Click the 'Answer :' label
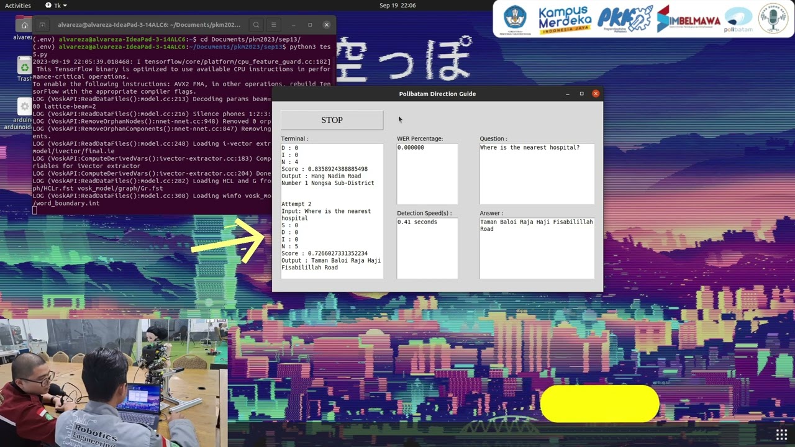 tap(491, 214)
